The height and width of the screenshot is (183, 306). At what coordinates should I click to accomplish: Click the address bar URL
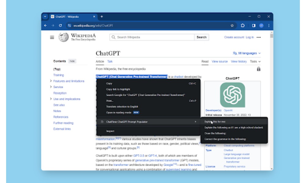[x=93, y=26]
